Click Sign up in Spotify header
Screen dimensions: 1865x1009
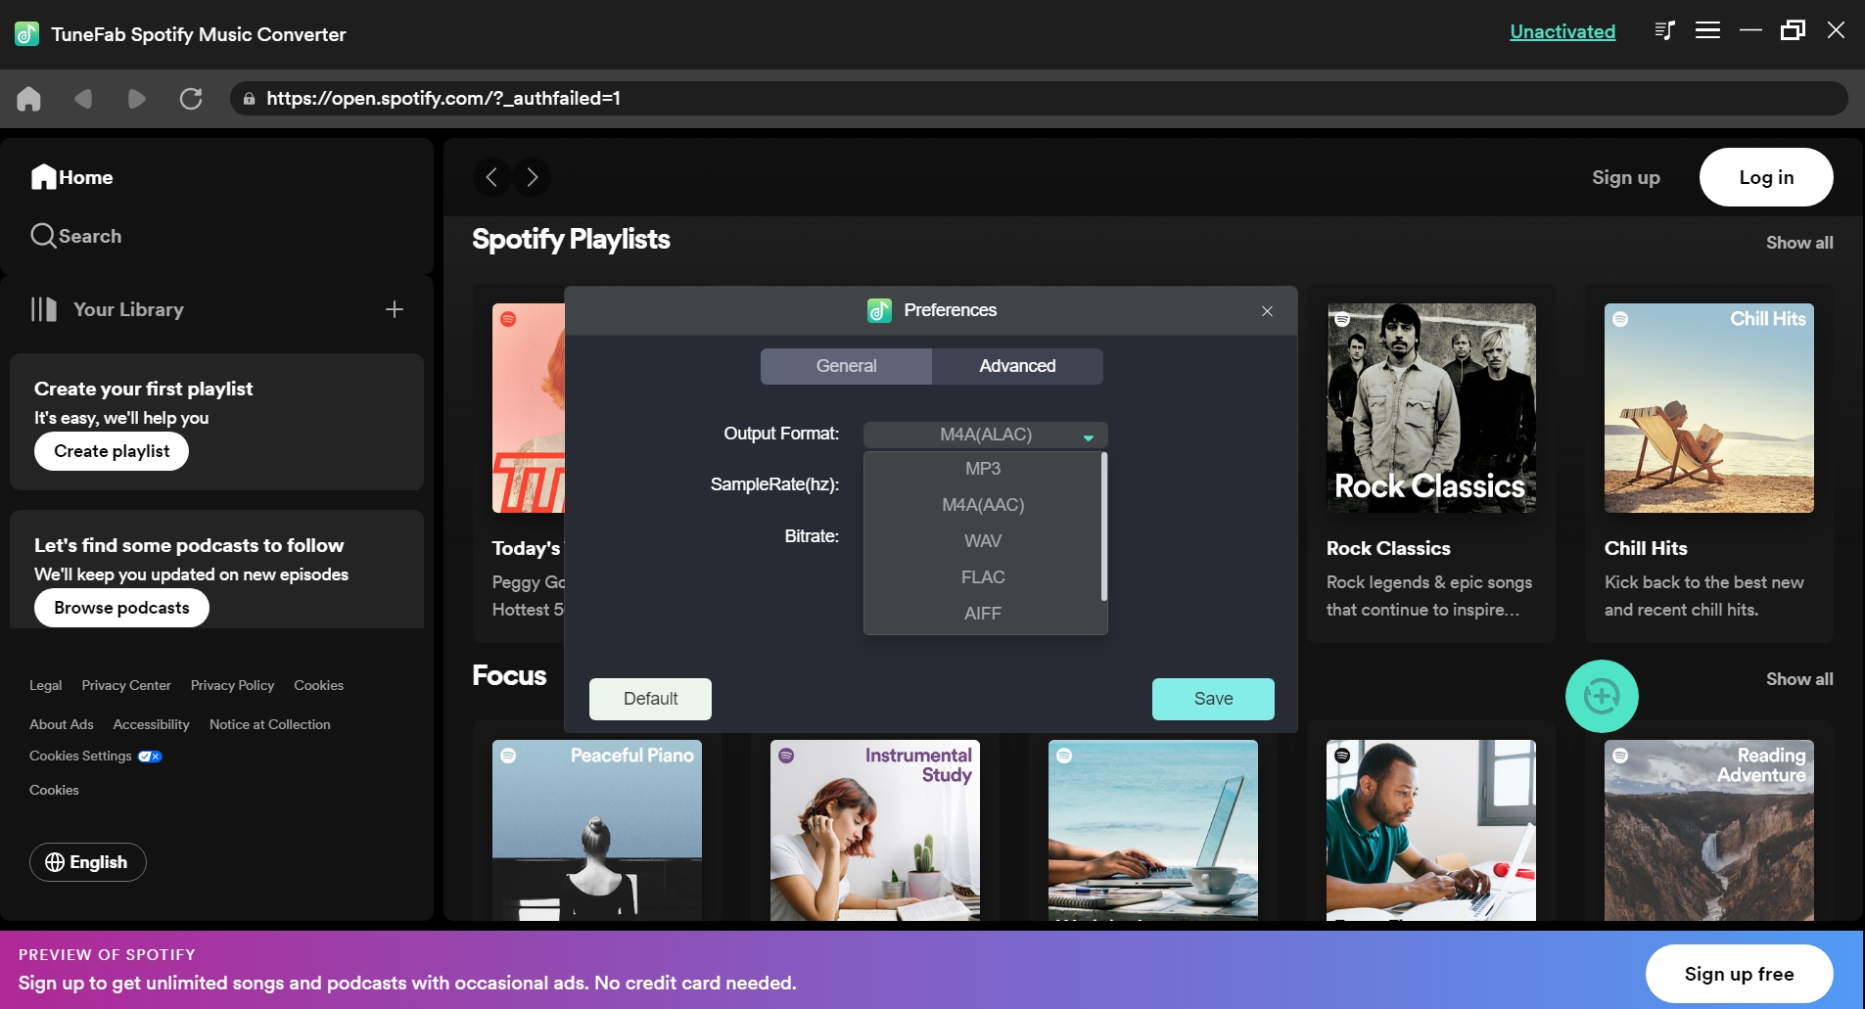[x=1626, y=177]
